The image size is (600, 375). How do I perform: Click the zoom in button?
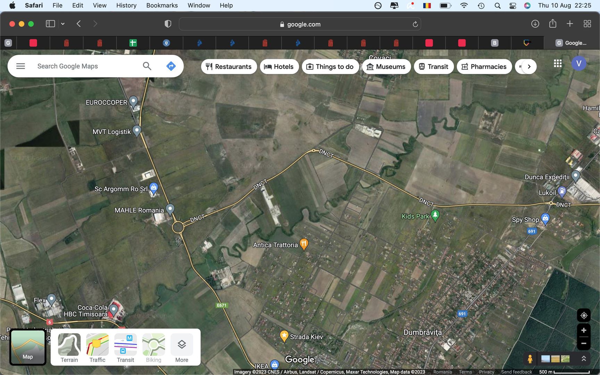pyautogui.click(x=584, y=330)
